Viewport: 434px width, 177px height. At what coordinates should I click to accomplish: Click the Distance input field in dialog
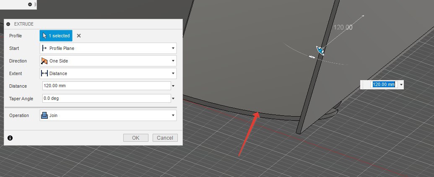pos(107,86)
